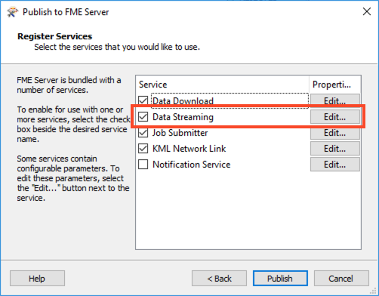Select the Notification Service row label
This screenshot has width=379, height=296.
point(191,165)
